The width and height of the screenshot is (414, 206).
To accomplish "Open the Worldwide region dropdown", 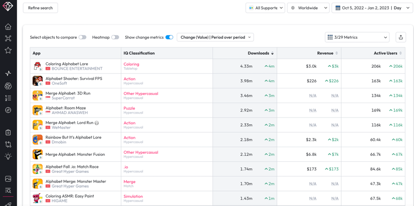I will click(x=308, y=8).
